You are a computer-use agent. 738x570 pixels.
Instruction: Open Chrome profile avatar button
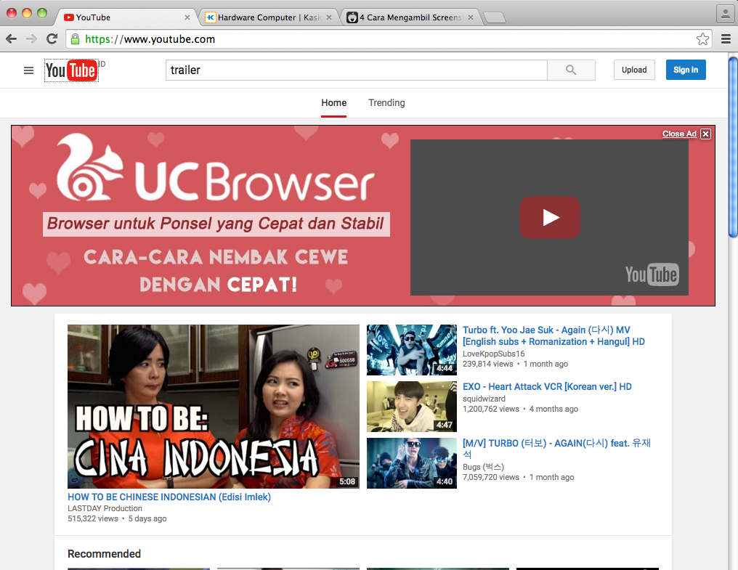(725, 14)
